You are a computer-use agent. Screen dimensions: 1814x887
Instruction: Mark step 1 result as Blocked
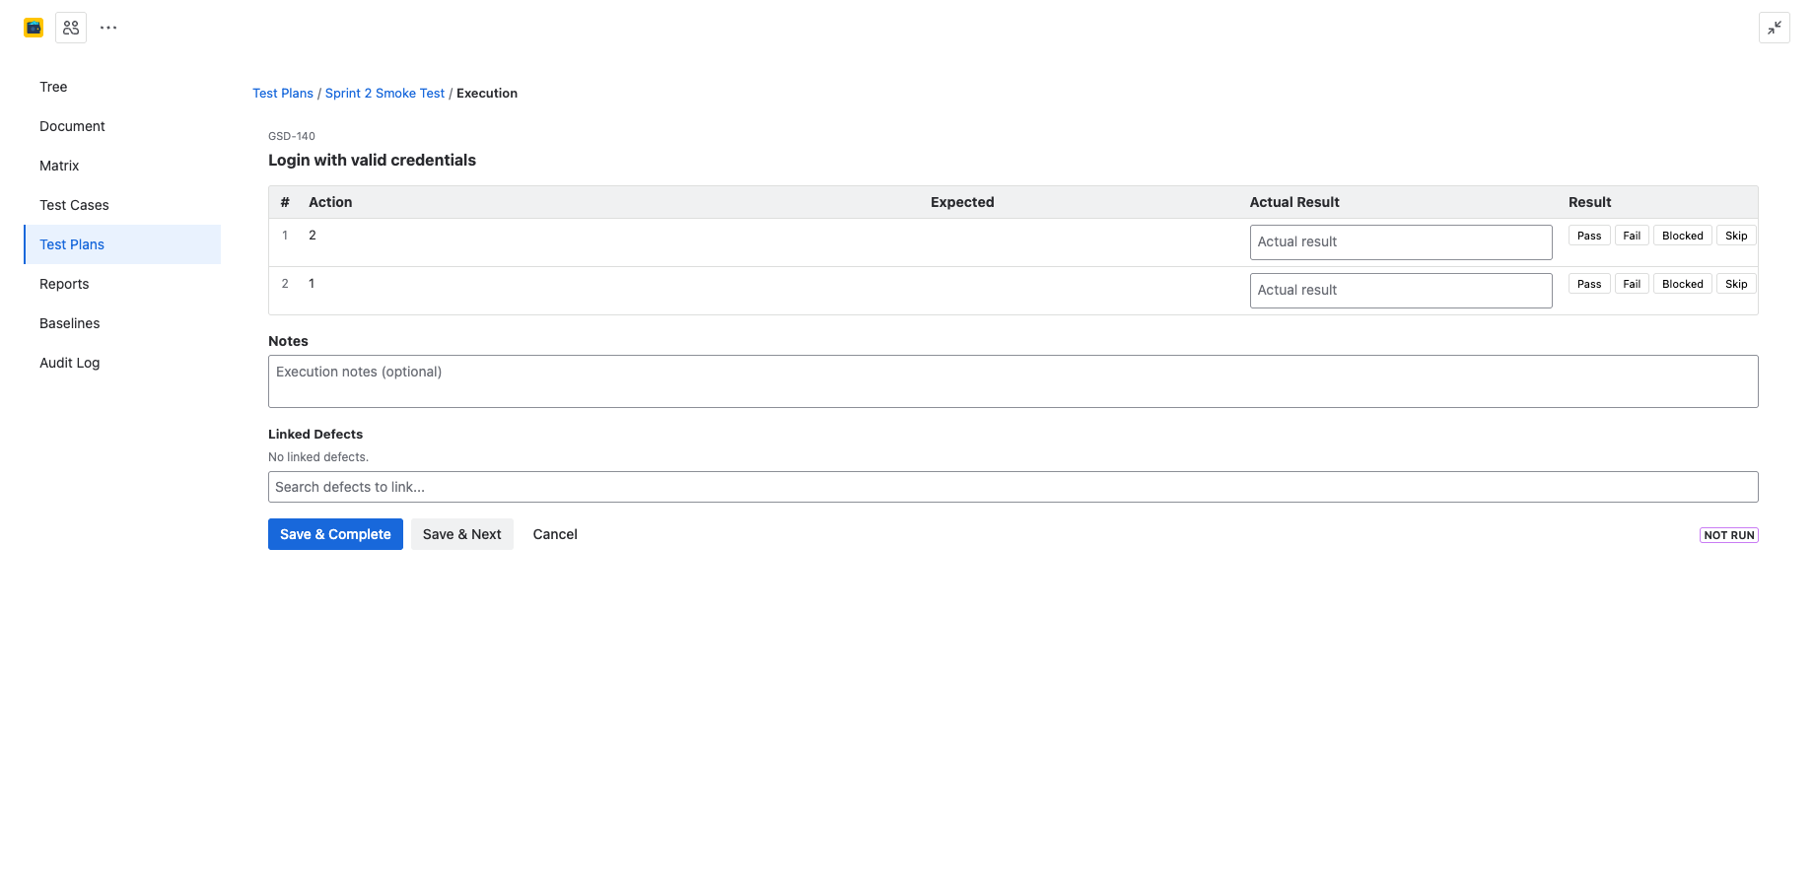pyautogui.click(x=1682, y=235)
